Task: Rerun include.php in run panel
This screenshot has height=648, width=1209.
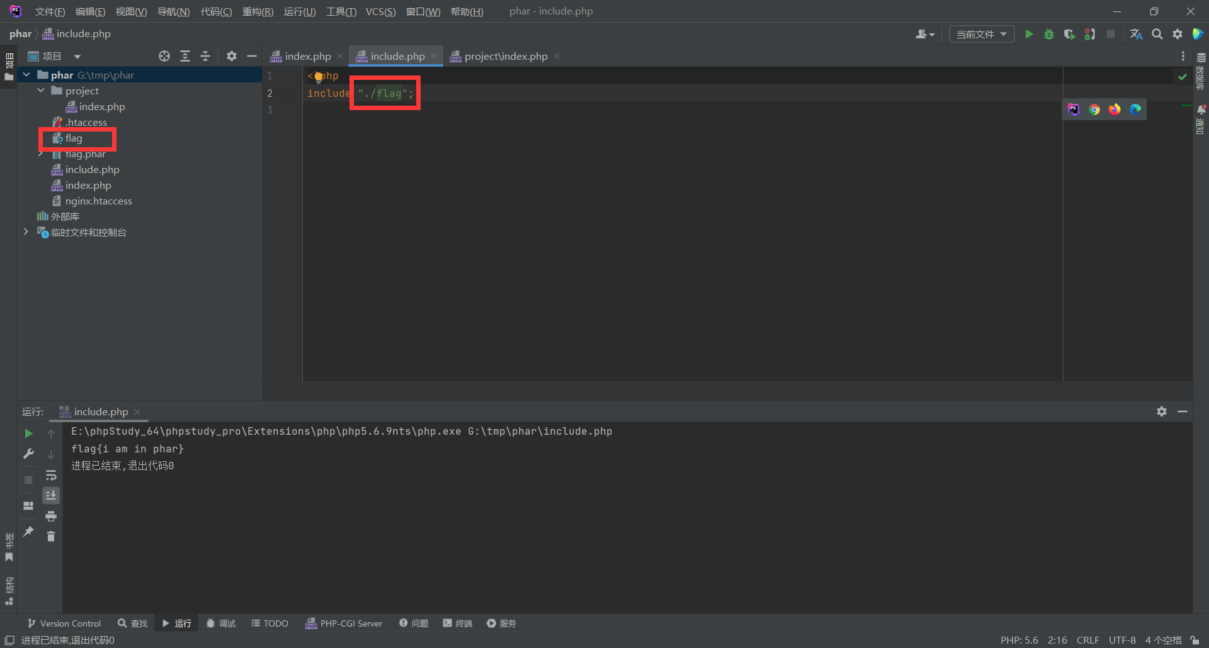Action: pyautogui.click(x=28, y=433)
